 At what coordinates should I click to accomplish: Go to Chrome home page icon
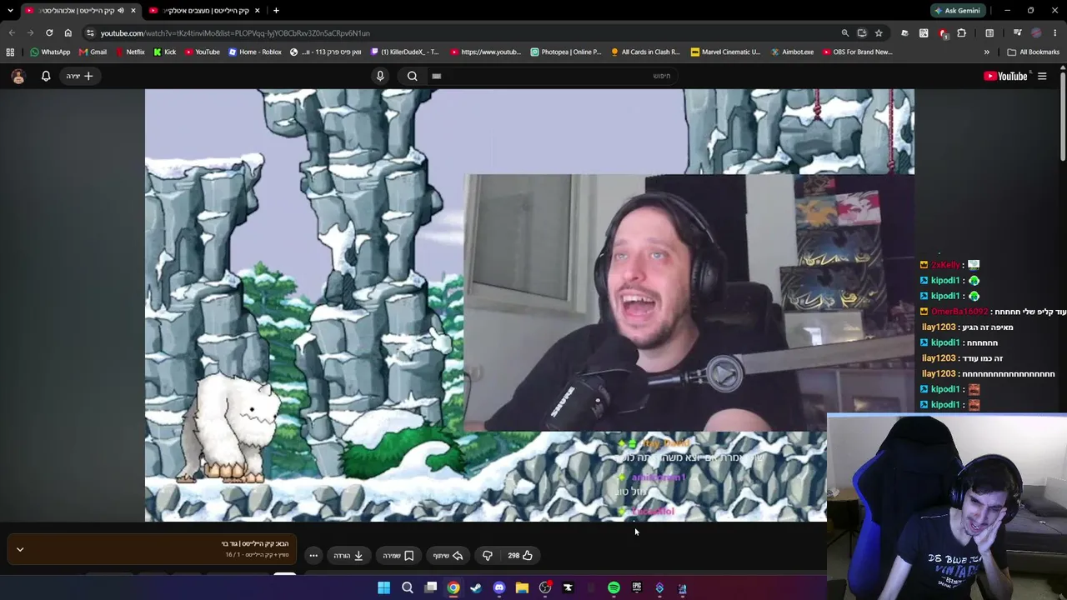click(x=68, y=32)
